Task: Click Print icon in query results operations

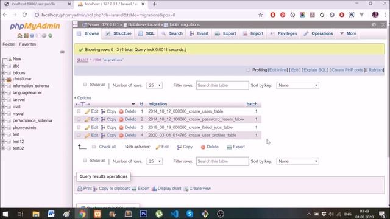Action: [x=80, y=189]
